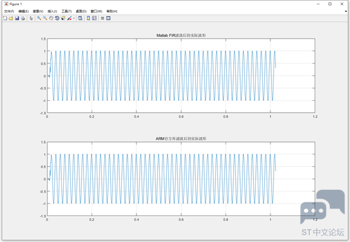Activate the Edit Plot arrow tool
The width and height of the screenshot is (350, 242).
(x=31, y=18)
